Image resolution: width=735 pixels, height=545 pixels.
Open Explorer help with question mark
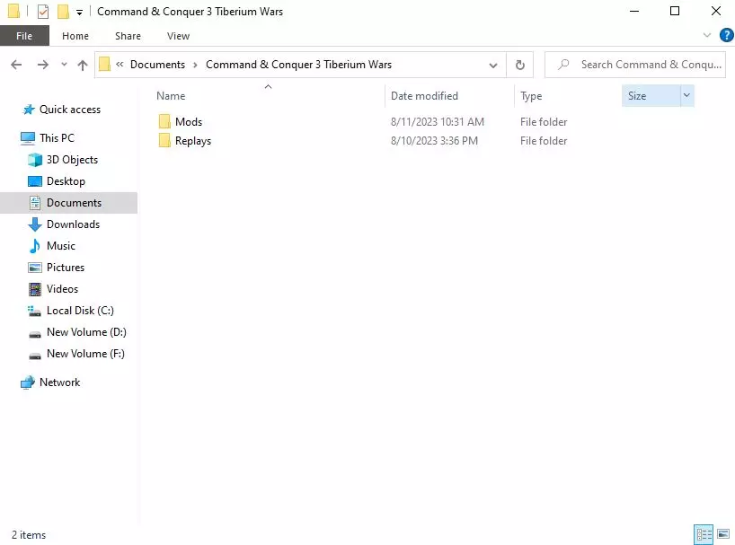[x=726, y=35]
